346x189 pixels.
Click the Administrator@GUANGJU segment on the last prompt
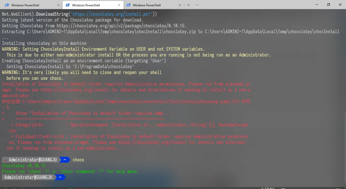pyautogui.click(x=28, y=177)
